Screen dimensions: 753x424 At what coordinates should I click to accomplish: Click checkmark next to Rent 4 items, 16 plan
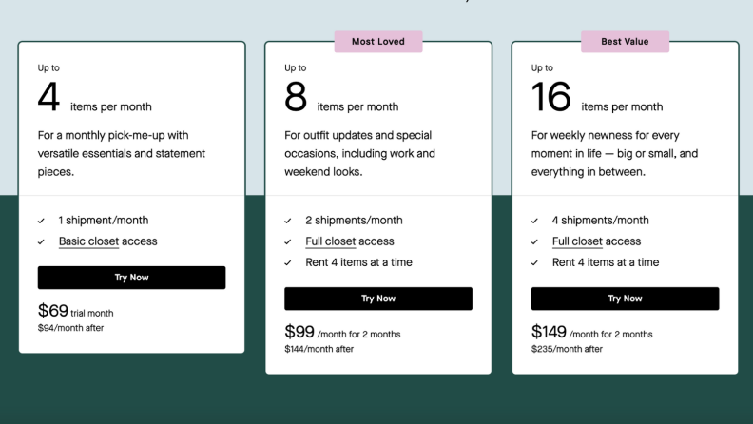(534, 263)
